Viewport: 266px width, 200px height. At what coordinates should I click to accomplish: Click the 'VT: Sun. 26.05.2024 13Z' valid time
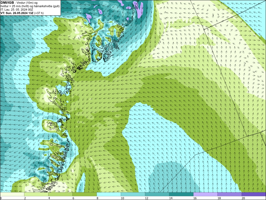tap(17, 13)
